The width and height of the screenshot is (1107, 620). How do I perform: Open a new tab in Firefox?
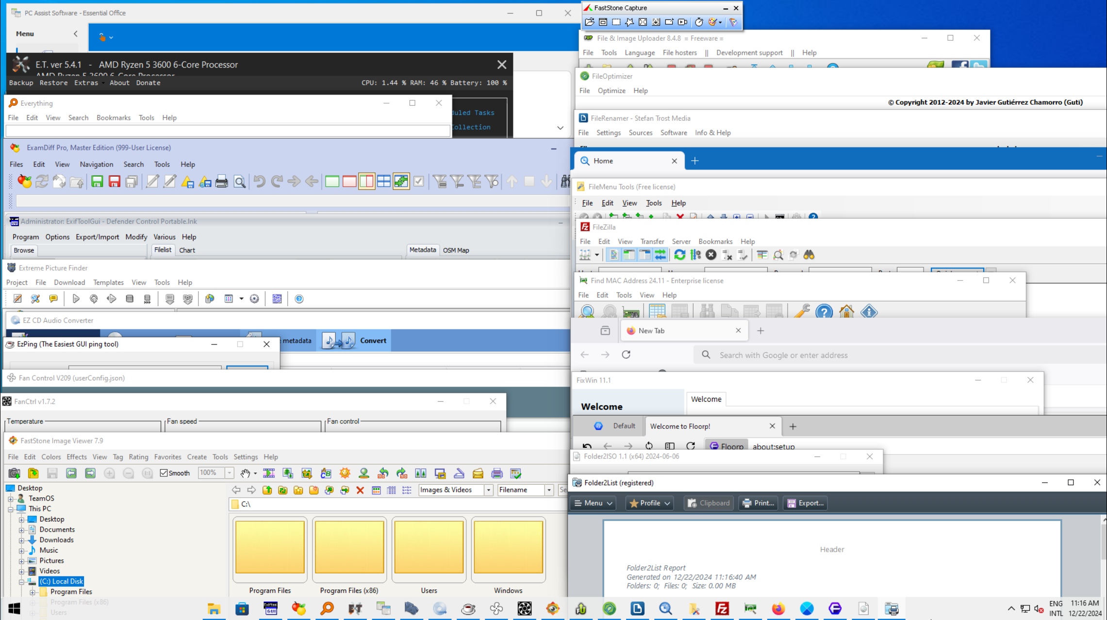(760, 331)
